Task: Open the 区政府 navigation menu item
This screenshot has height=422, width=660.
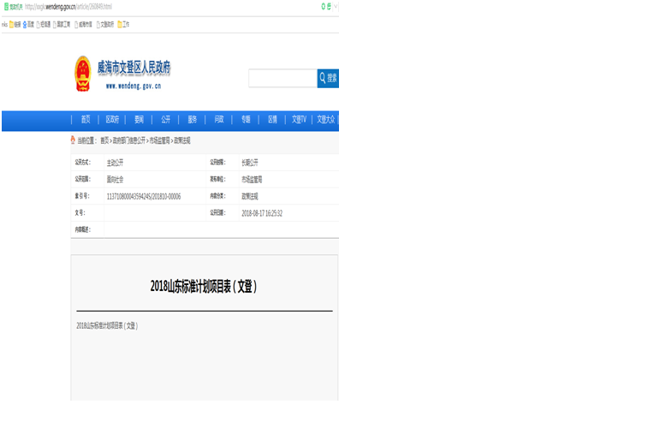Action: [x=112, y=120]
